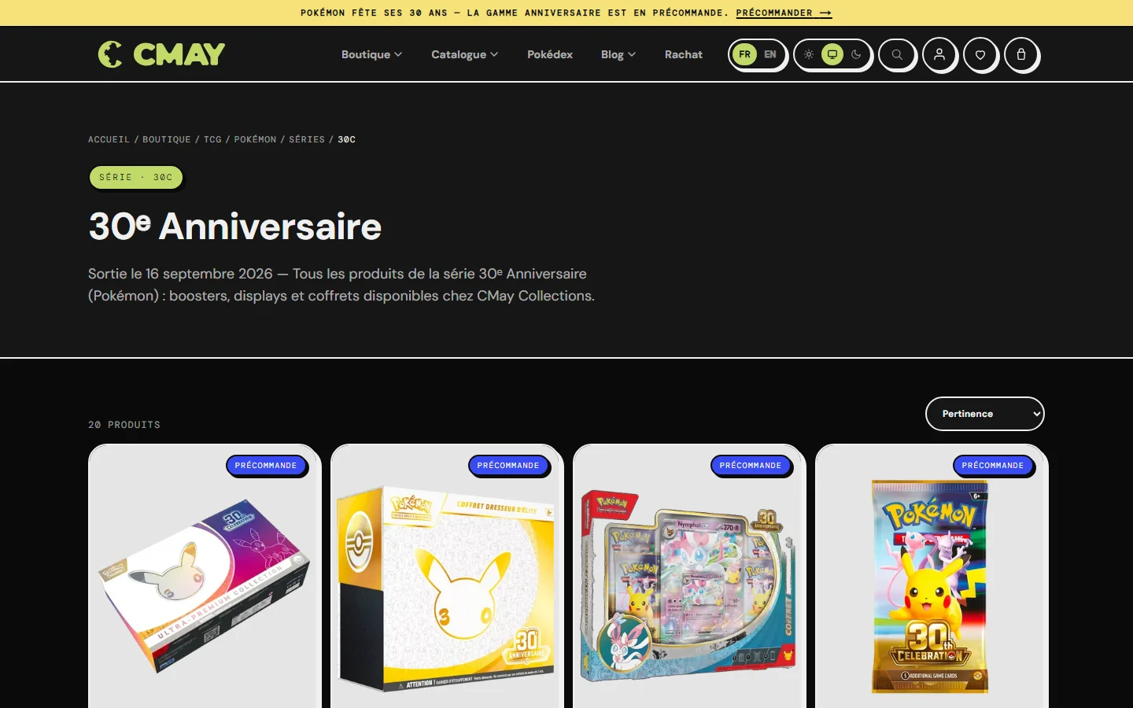Switch language to EN
The image size is (1133, 708).
[x=770, y=54]
